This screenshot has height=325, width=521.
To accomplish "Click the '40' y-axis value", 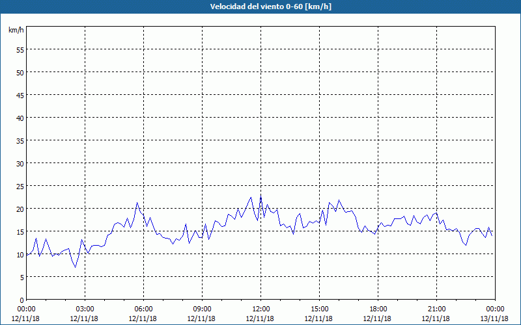I will [20, 118].
